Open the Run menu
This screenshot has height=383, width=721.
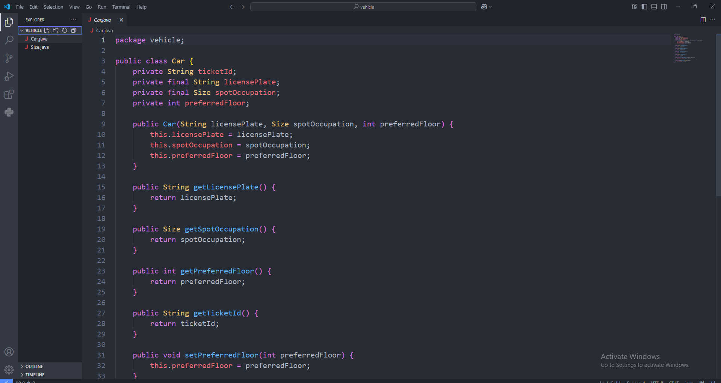click(x=102, y=7)
